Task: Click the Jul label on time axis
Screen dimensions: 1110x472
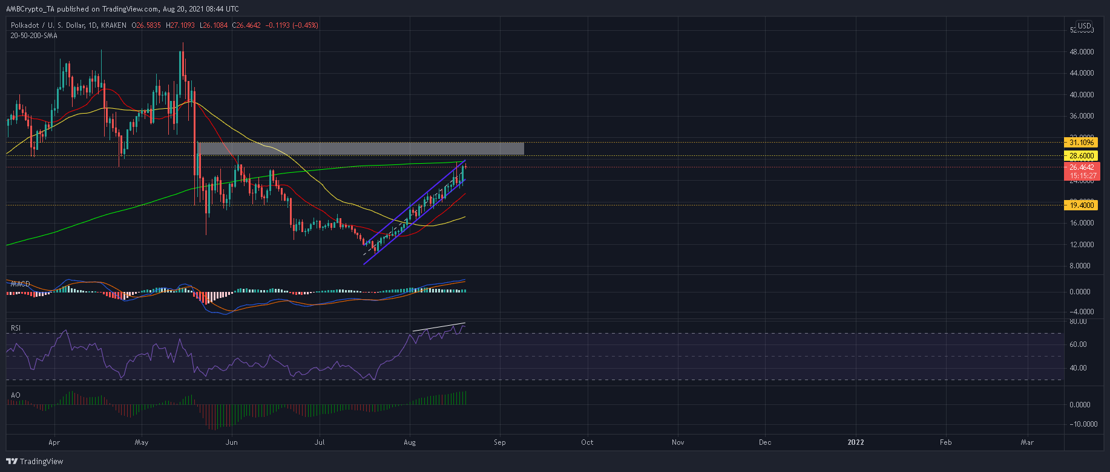Action: pos(320,442)
